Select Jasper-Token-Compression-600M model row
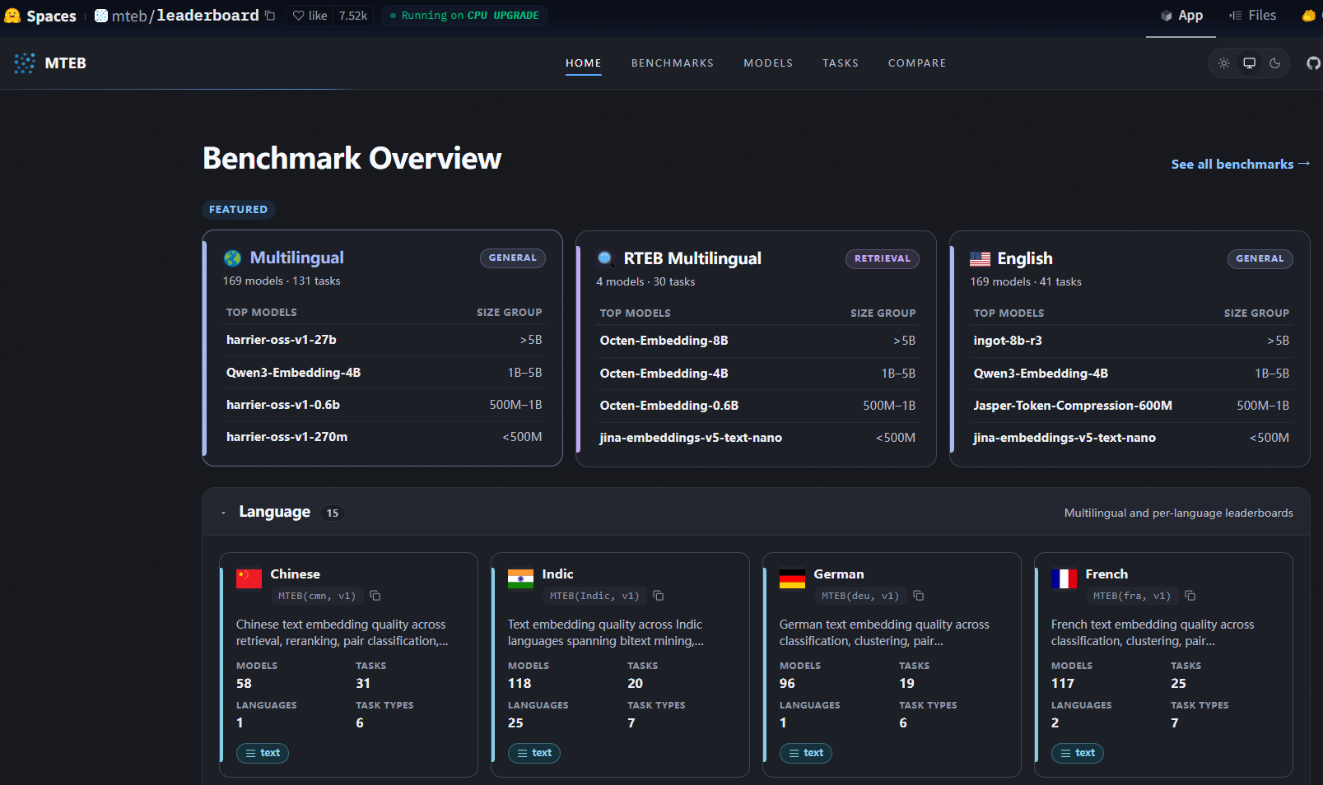This screenshot has height=785, width=1323. (x=1131, y=406)
